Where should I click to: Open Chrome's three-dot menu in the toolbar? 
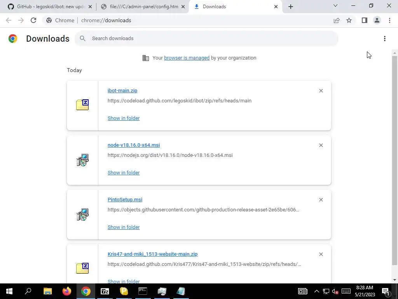click(389, 20)
